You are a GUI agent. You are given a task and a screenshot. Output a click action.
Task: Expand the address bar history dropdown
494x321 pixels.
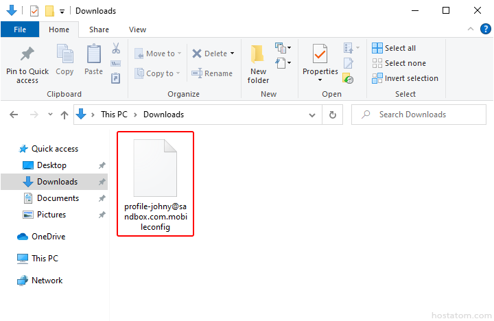point(312,115)
